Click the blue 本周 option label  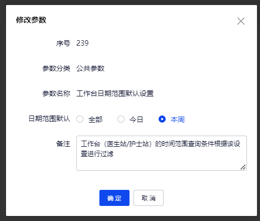coord(178,120)
